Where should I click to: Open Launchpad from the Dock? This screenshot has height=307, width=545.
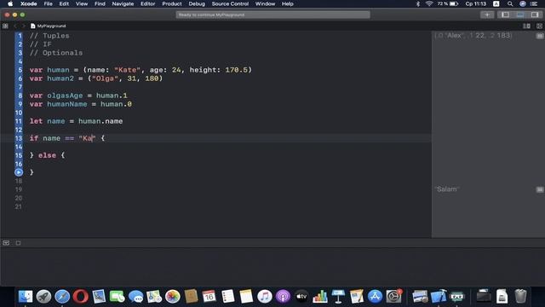tap(43, 297)
